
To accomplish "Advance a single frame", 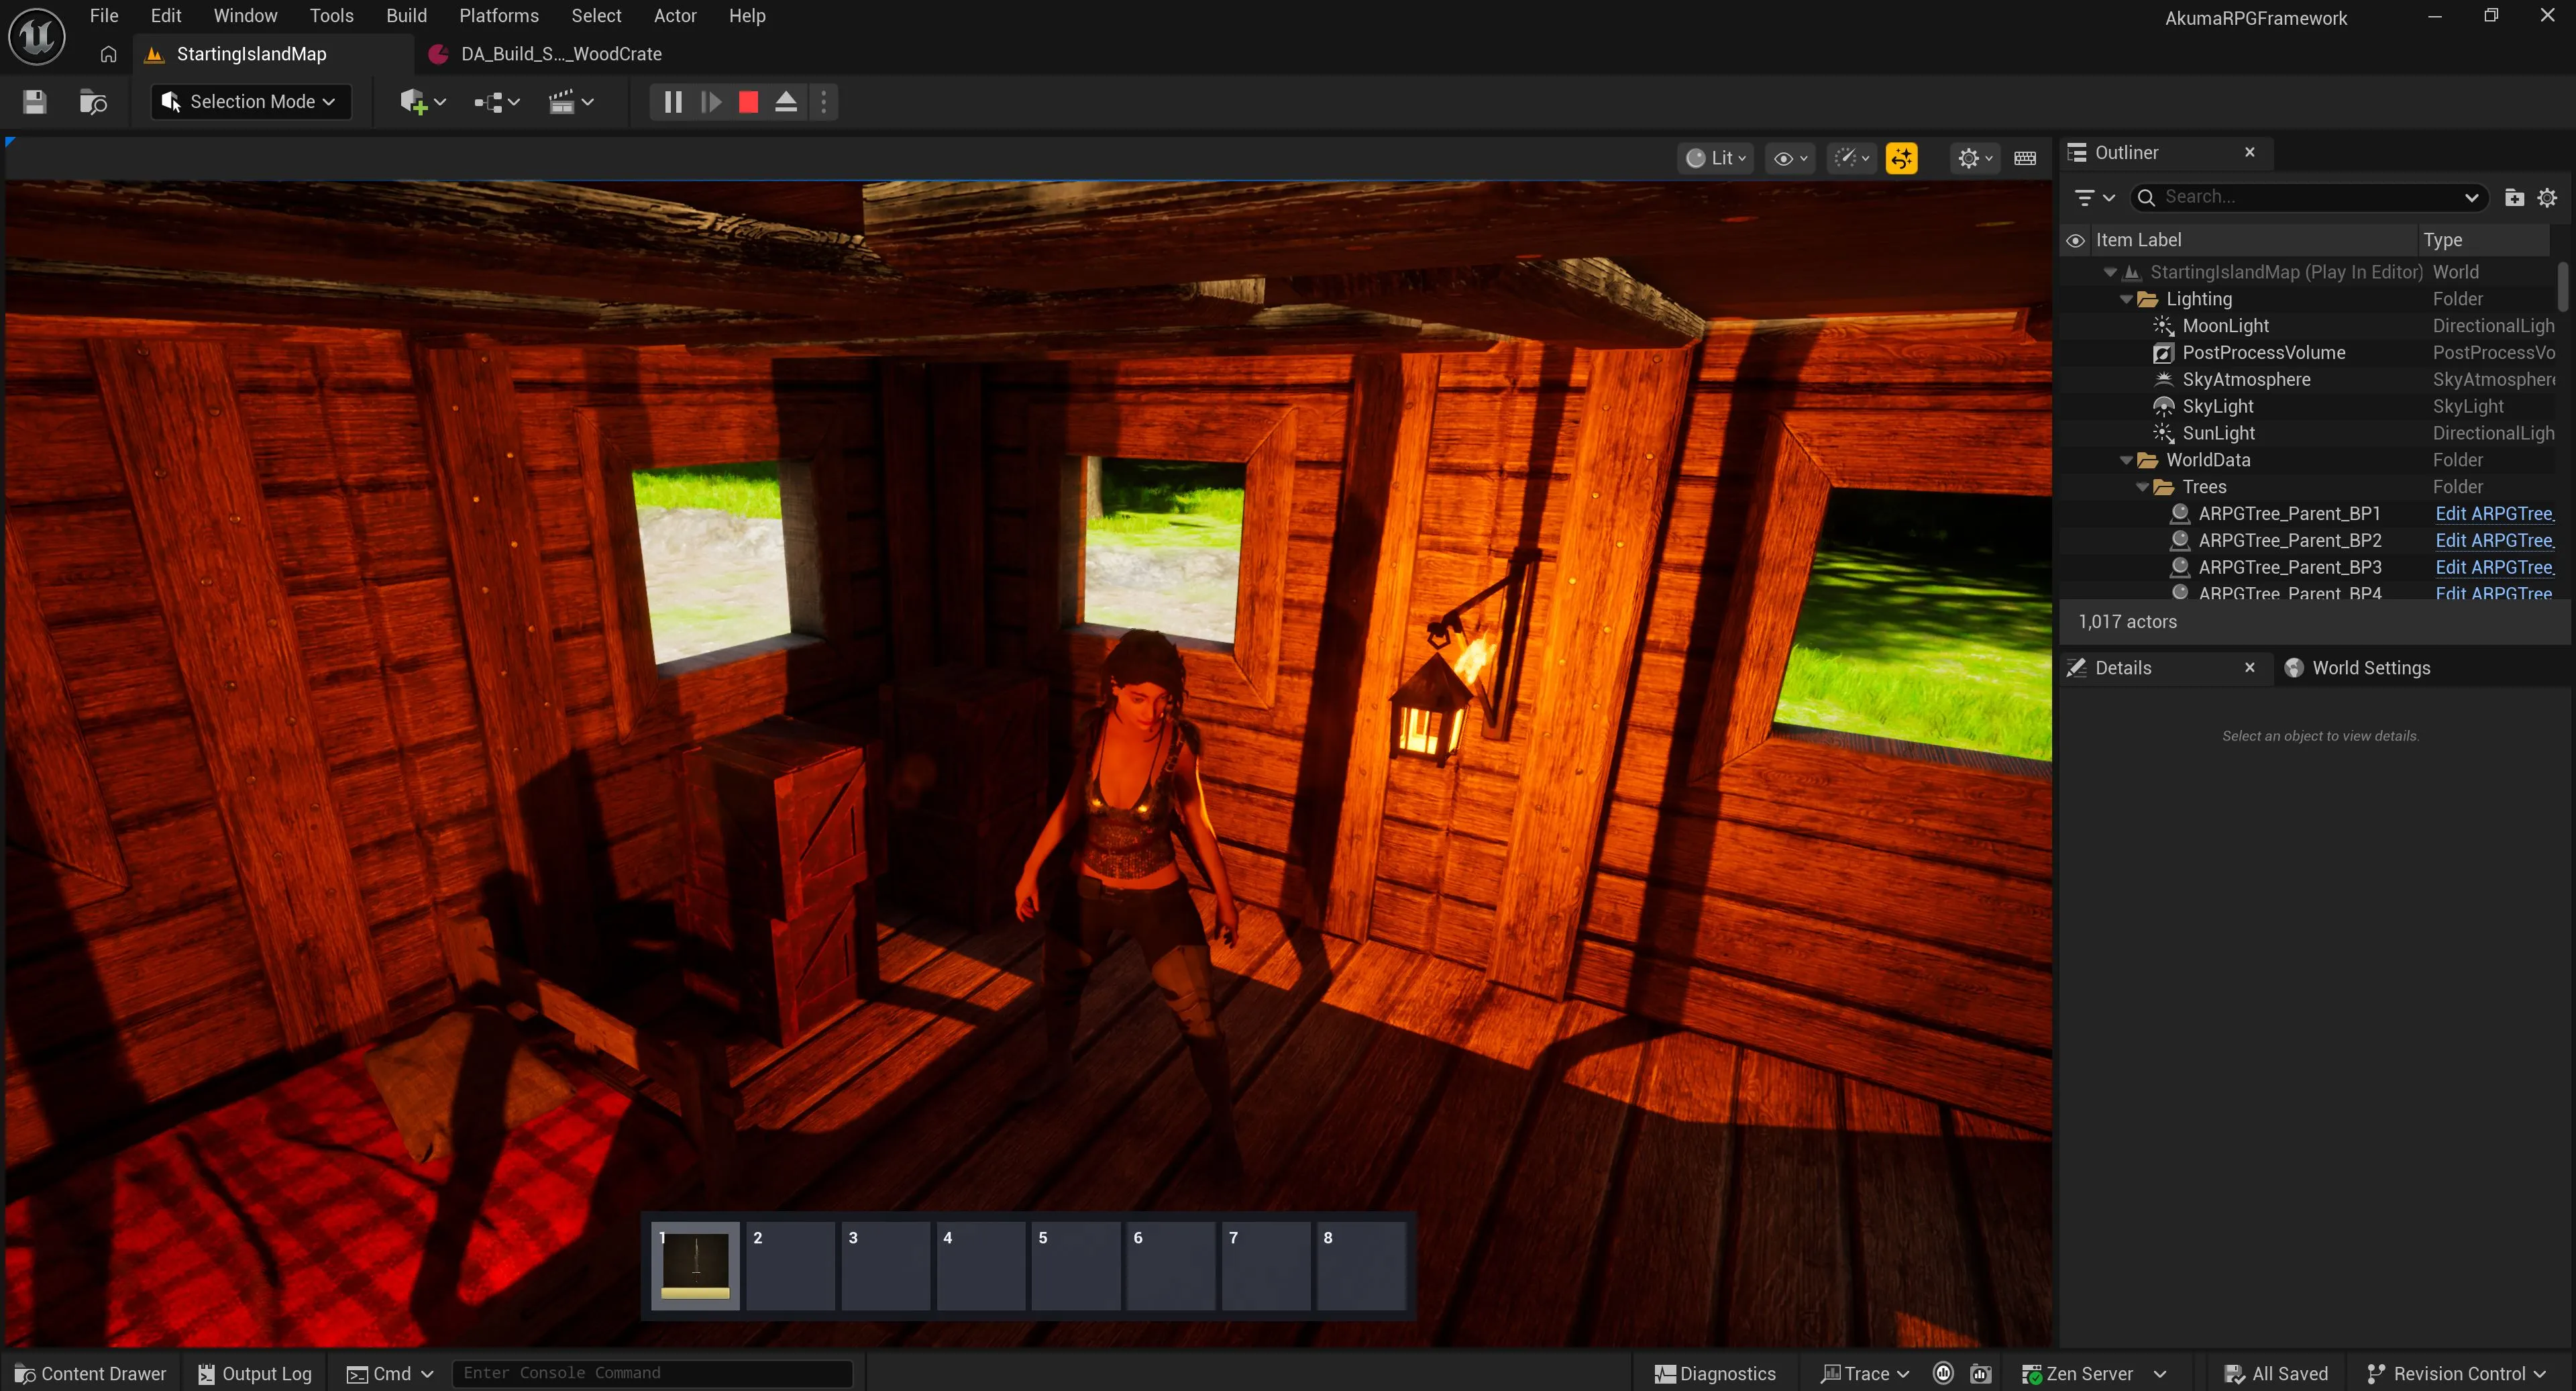I will point(711,102).
